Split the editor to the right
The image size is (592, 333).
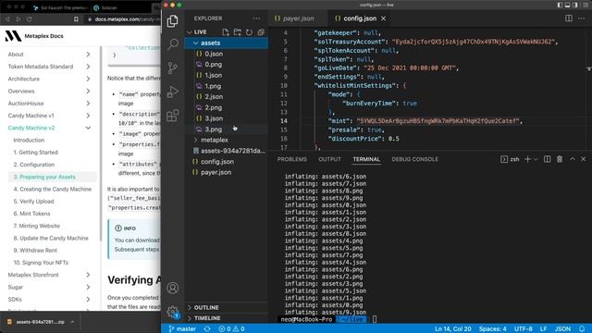click(569, 18)
